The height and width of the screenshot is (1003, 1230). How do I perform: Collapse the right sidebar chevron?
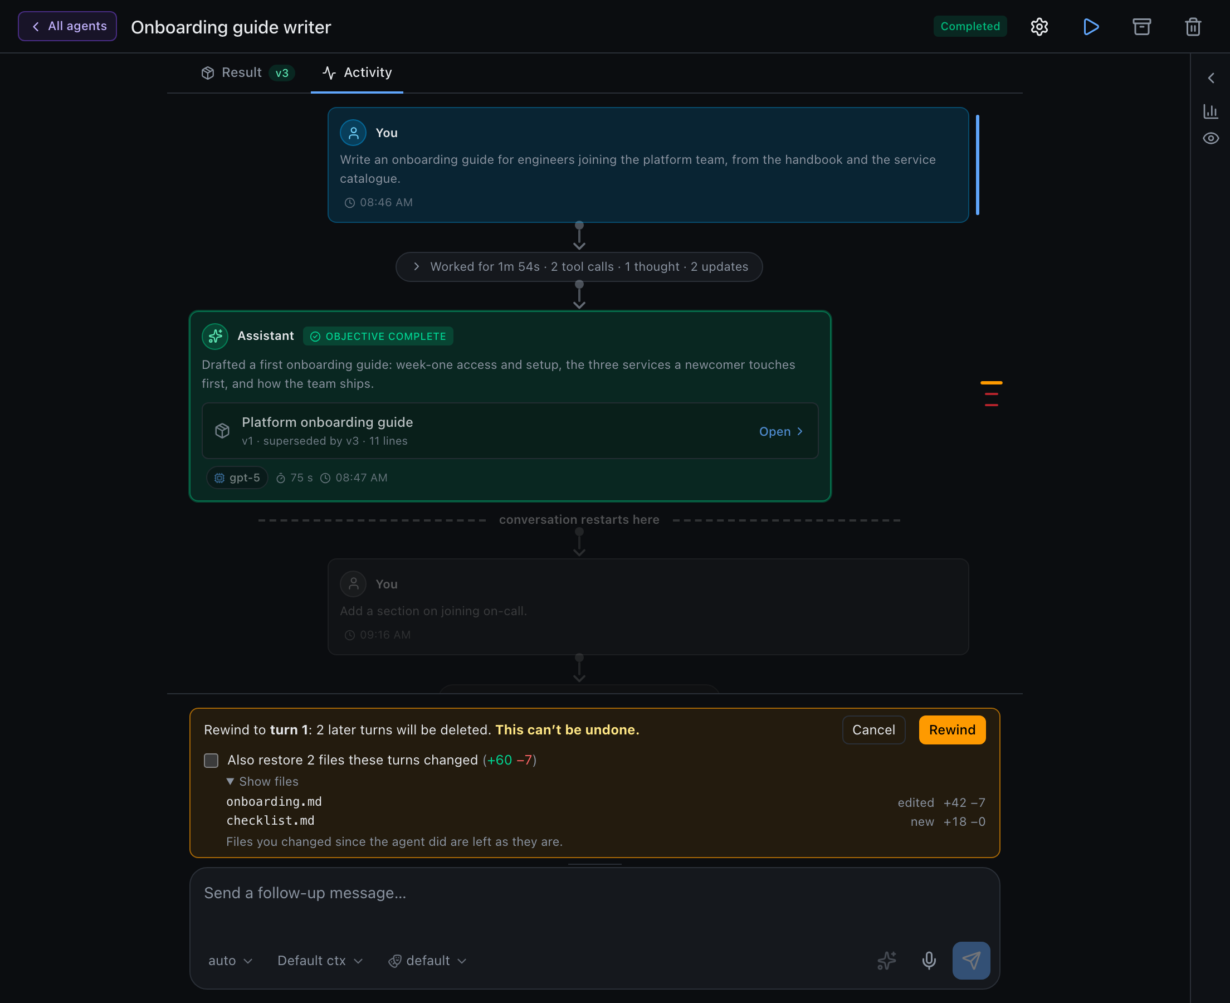pos(1211,78)
